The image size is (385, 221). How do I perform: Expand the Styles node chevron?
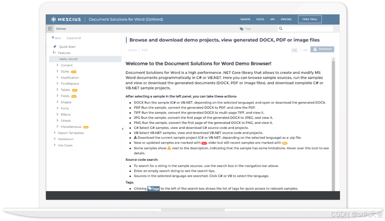pos(58,71)
